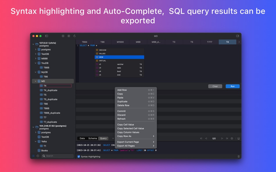Click the 104.248.57.82 server folder icon
This screenshot has width=276, height=172.
[37, 127]
